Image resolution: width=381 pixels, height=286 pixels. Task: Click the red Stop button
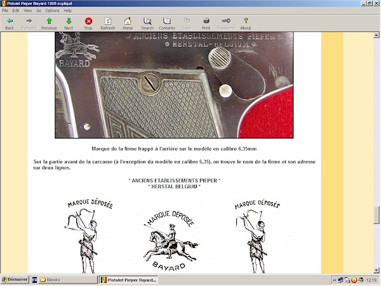pos(88,24)
